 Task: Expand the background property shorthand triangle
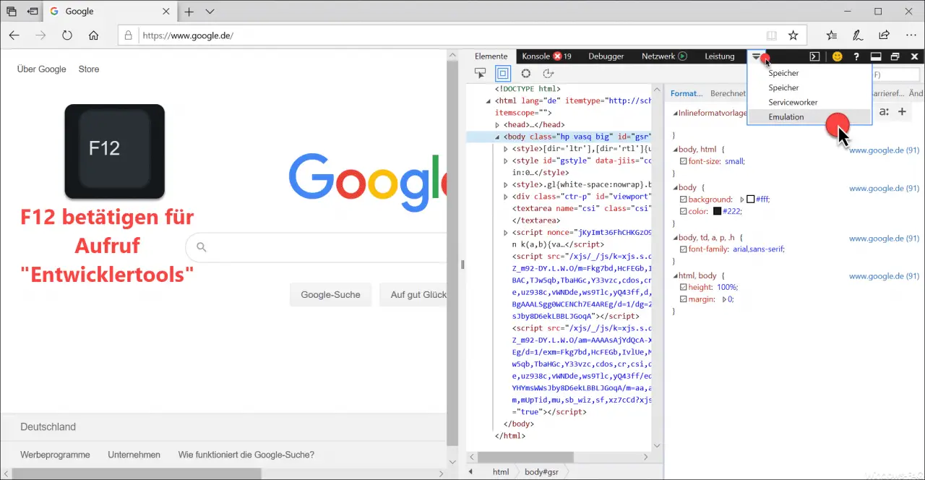(741, 200)
